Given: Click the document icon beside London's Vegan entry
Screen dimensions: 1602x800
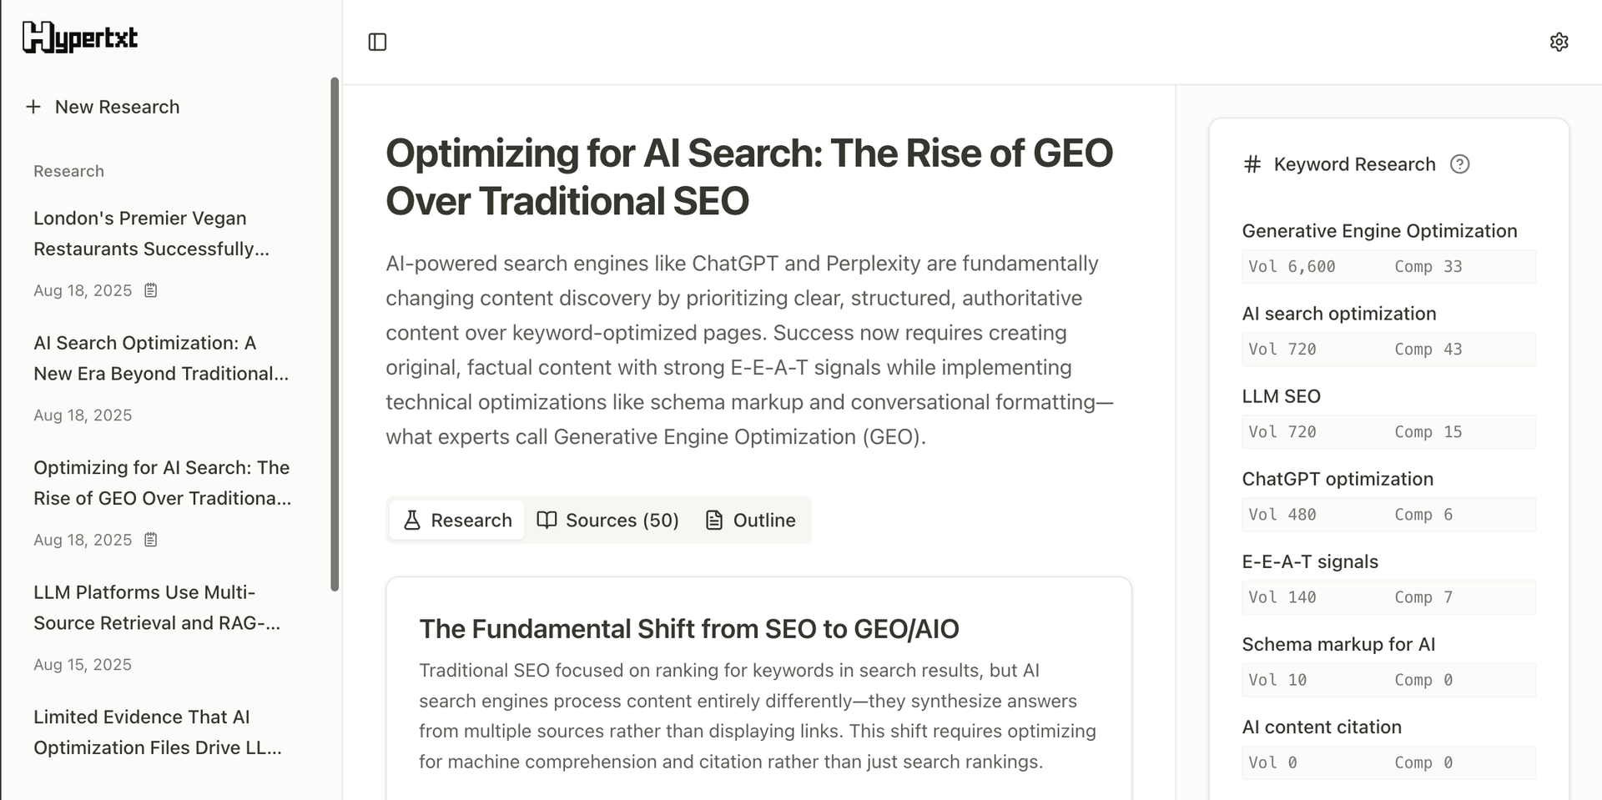Looking at the screenshot, I should click(x=151, y=290).
